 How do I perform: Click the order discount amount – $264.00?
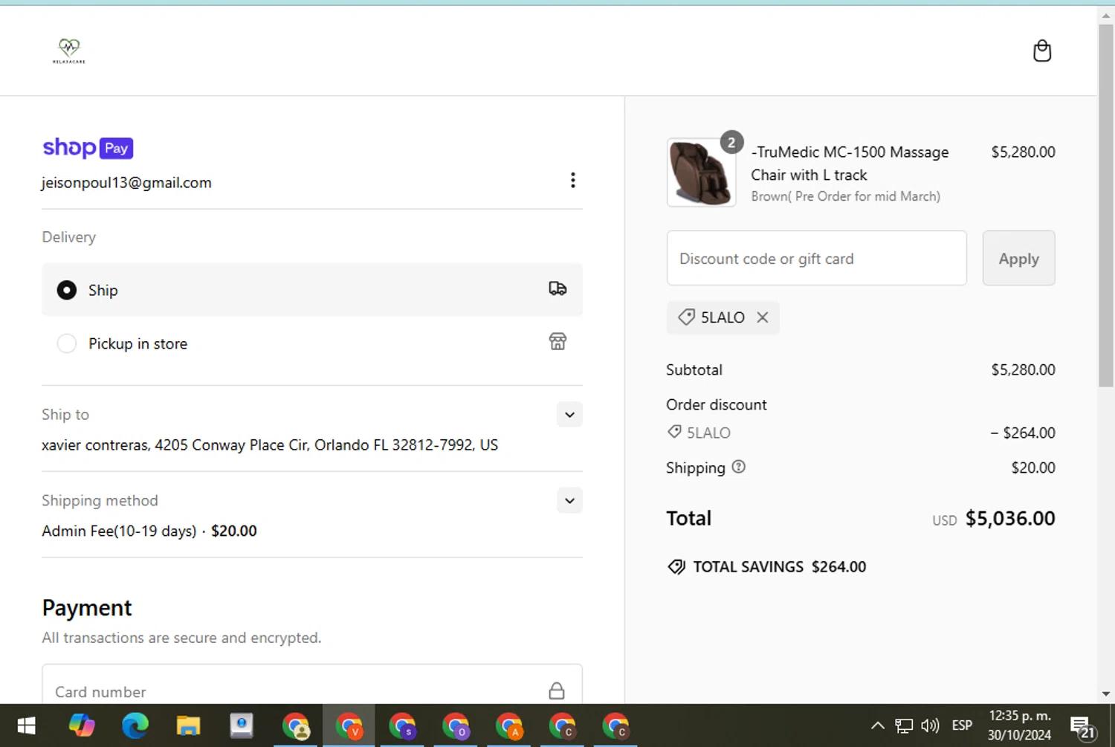point(1023,433)
